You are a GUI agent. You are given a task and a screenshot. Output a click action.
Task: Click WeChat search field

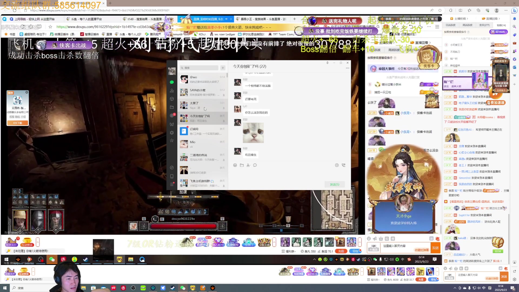coord(199,68)
